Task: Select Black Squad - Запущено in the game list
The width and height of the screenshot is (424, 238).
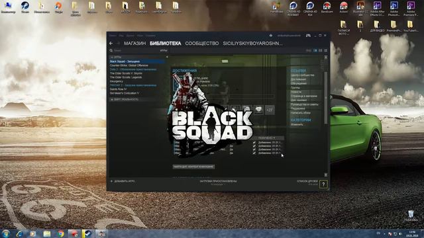Action: click(137, 61)
